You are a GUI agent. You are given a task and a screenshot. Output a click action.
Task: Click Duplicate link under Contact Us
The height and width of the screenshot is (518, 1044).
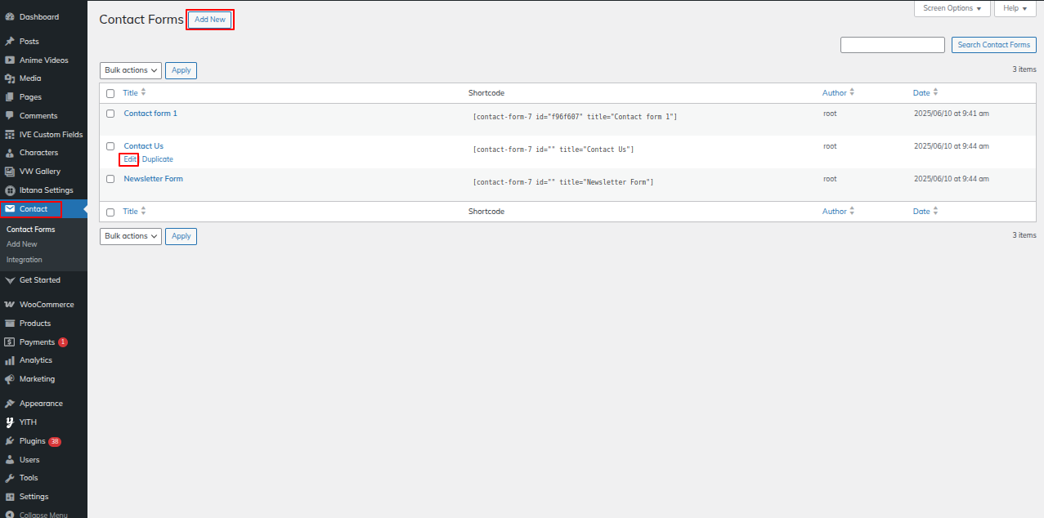(158, 159)
